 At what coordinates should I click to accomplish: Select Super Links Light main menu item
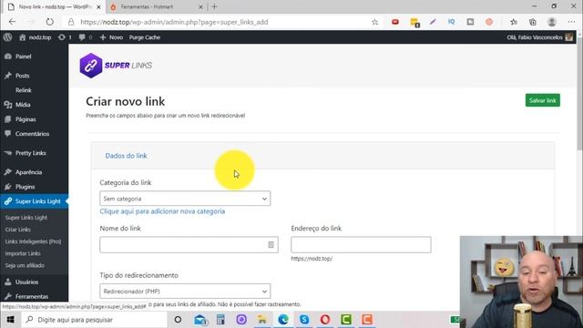point(35,201)
